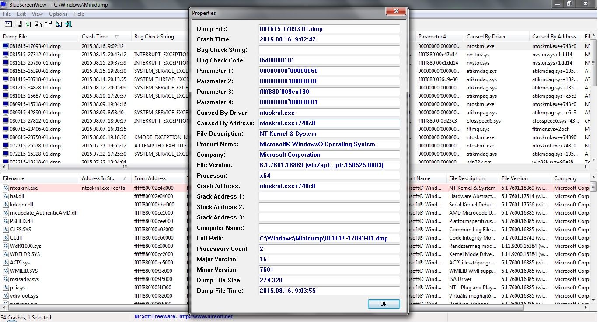Image resolution: width=600 pixels, height=322 pixels.
Task: Click the Full Path field in Properties
Action: click(x=329, y=238)
